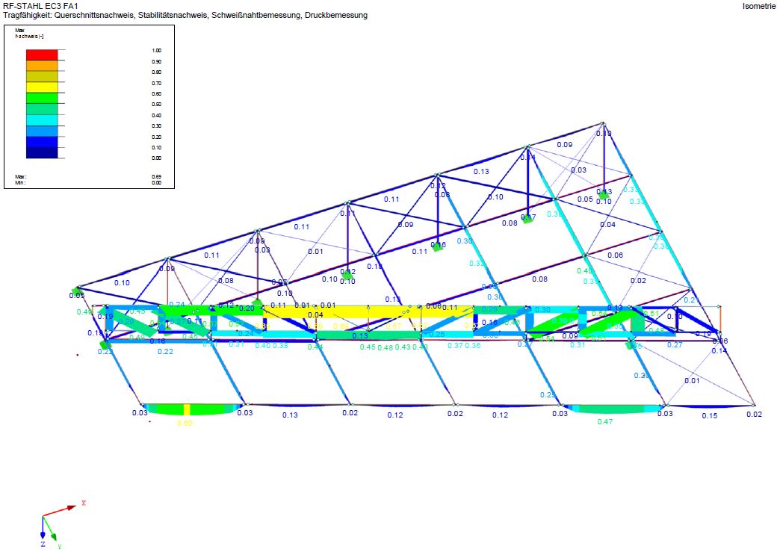Screen dimensions: 777x555
Task: Click the legend Max value 0.69
Action: point(156,176)
